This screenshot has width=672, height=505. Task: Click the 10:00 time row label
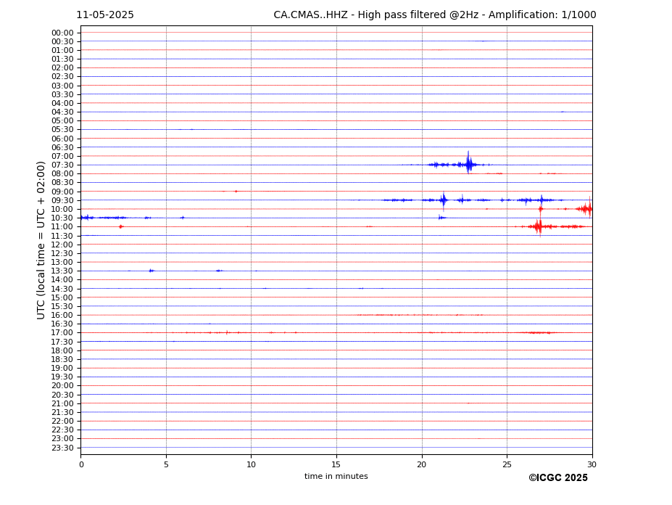pos(62,210)
